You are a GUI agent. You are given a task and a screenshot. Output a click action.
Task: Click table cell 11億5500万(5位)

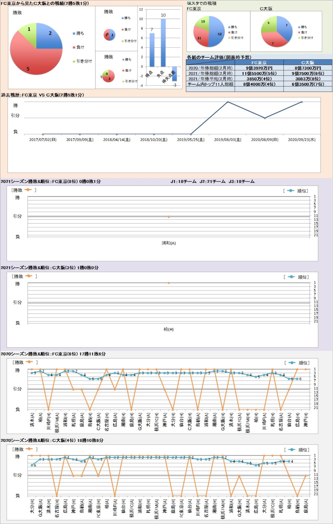click(x=259, y=73)
